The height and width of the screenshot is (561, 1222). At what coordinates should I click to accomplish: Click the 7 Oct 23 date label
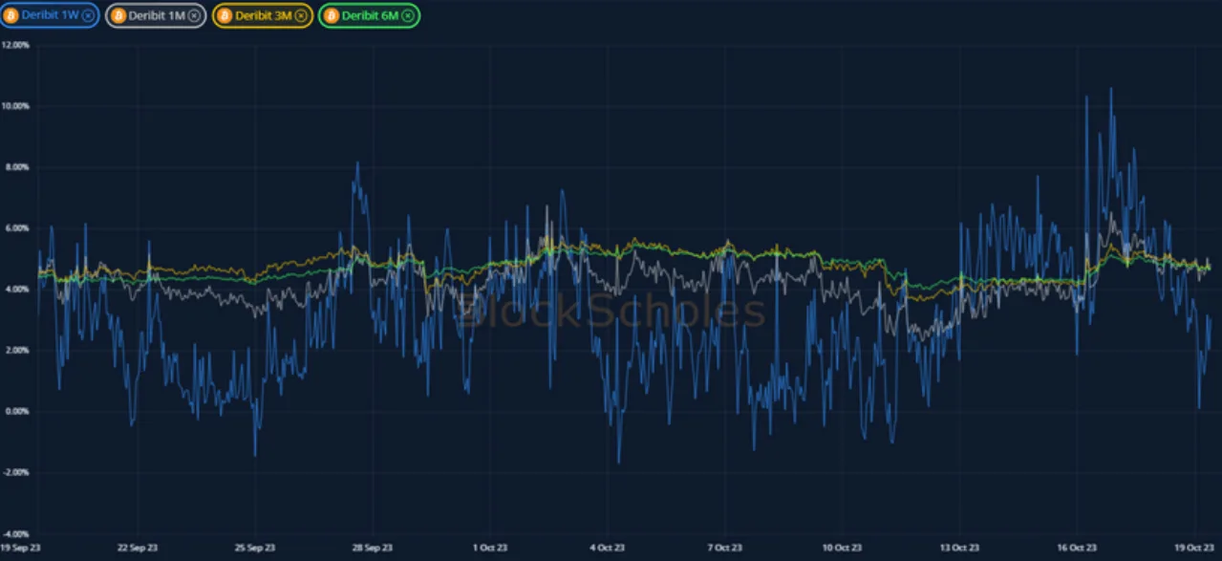[724, 548]
